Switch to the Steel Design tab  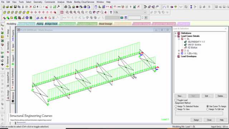pos(106,24)
